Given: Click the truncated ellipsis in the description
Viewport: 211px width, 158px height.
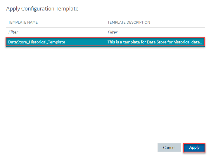Looking at the screenshot, I should 201,43.
